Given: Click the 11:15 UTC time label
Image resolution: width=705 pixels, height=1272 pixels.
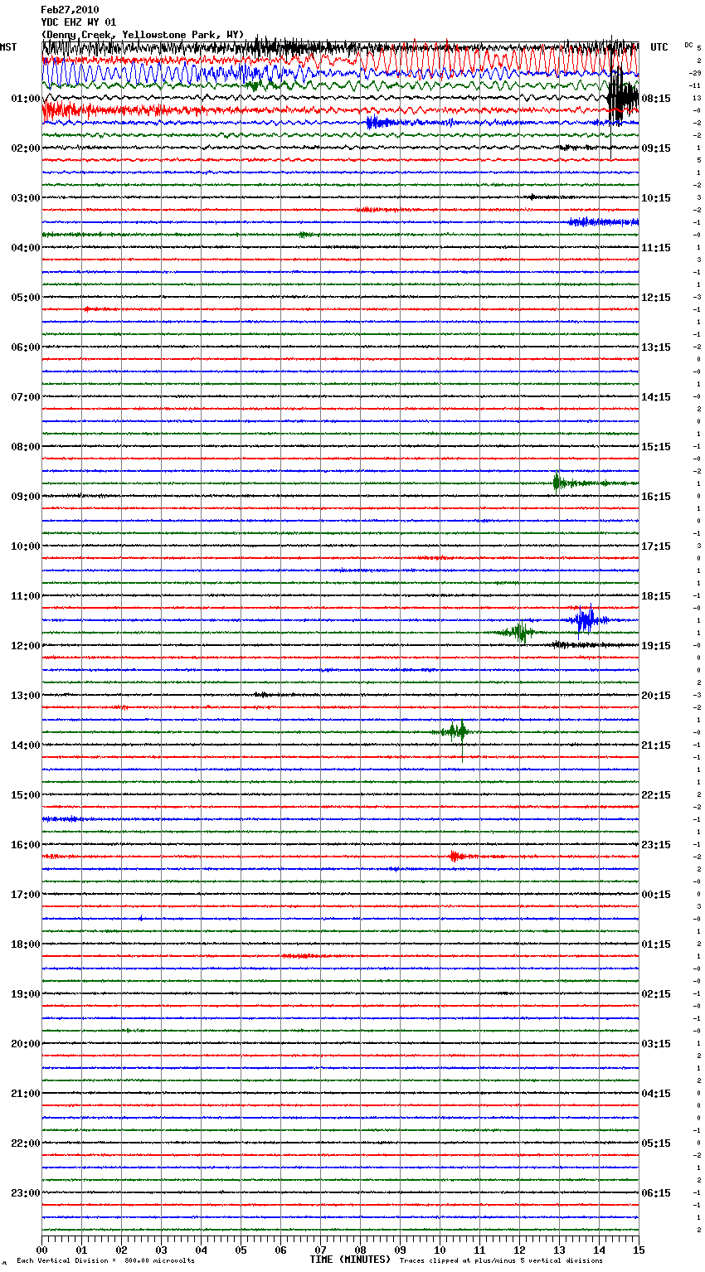Looking at the screenshot, I should point(656,248).
